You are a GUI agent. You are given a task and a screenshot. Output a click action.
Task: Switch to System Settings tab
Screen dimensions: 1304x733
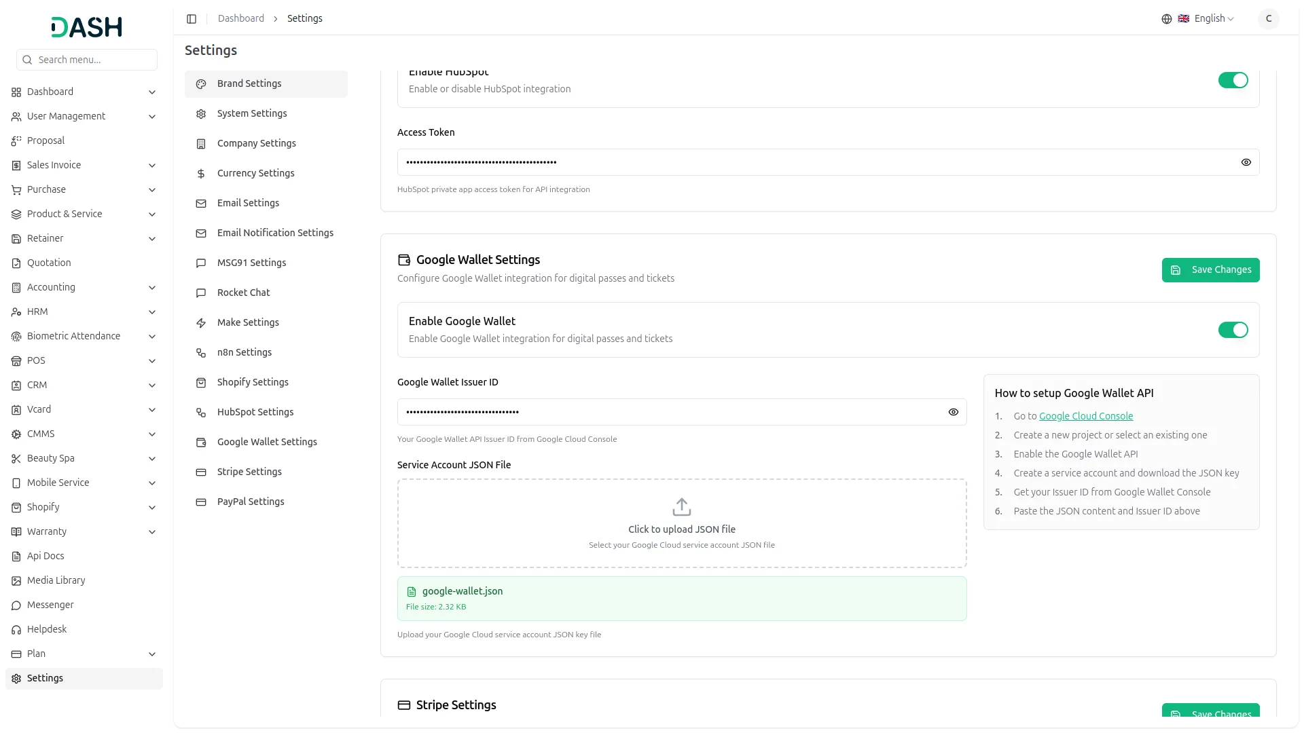[x=251, y=113]
